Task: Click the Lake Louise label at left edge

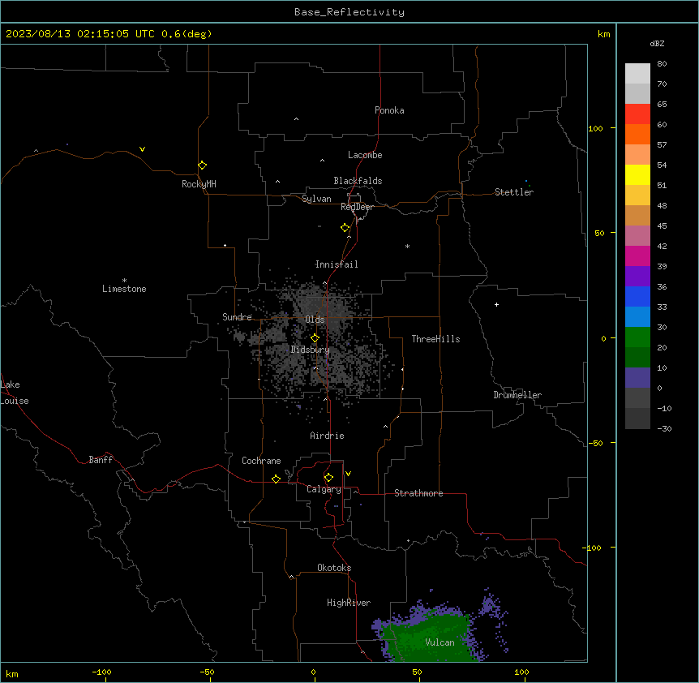Action: (x=15, y=393)
